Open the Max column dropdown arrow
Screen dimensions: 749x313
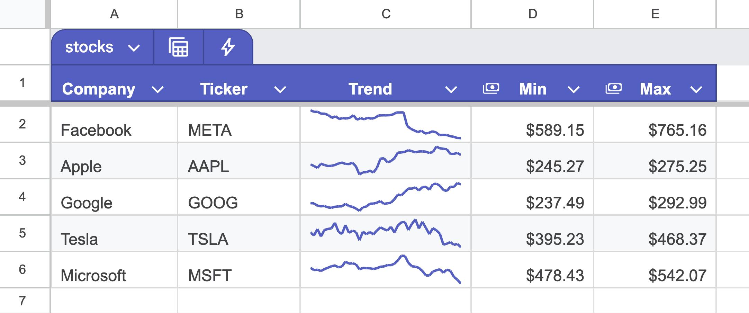pos(696,90)
